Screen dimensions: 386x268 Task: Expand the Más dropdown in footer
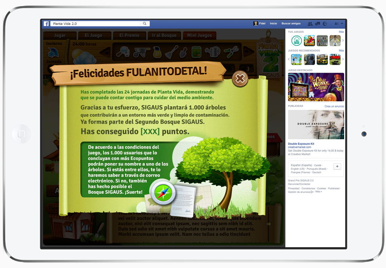319,192
